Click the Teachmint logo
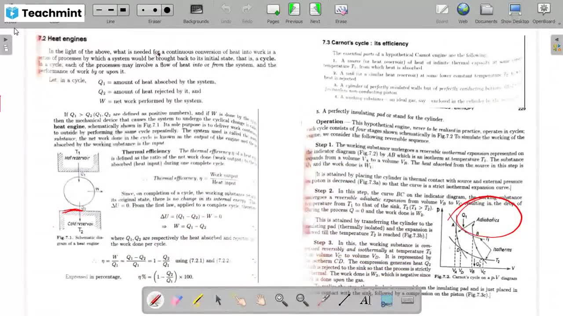Screen dimensions: 563x316 [x=44, y=13]
